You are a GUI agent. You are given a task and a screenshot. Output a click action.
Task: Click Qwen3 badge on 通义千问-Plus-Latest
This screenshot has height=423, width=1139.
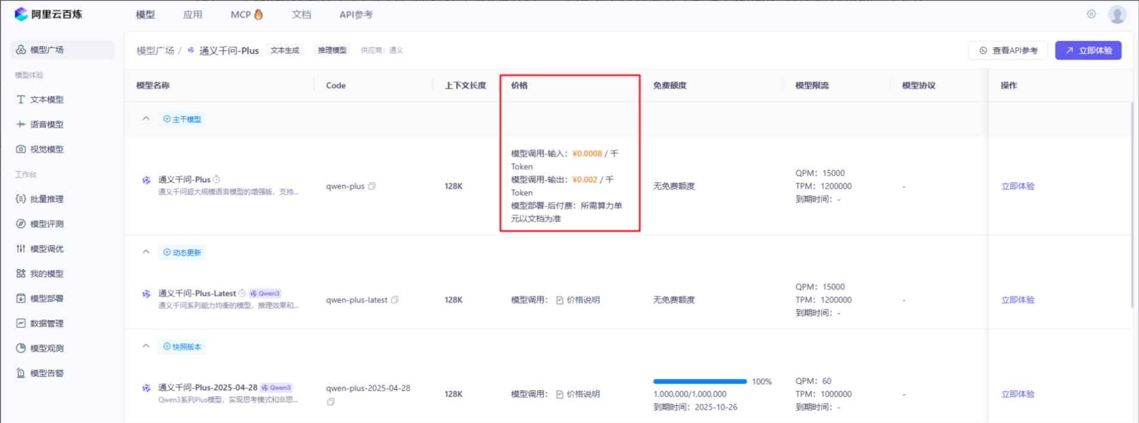[265, 293]
